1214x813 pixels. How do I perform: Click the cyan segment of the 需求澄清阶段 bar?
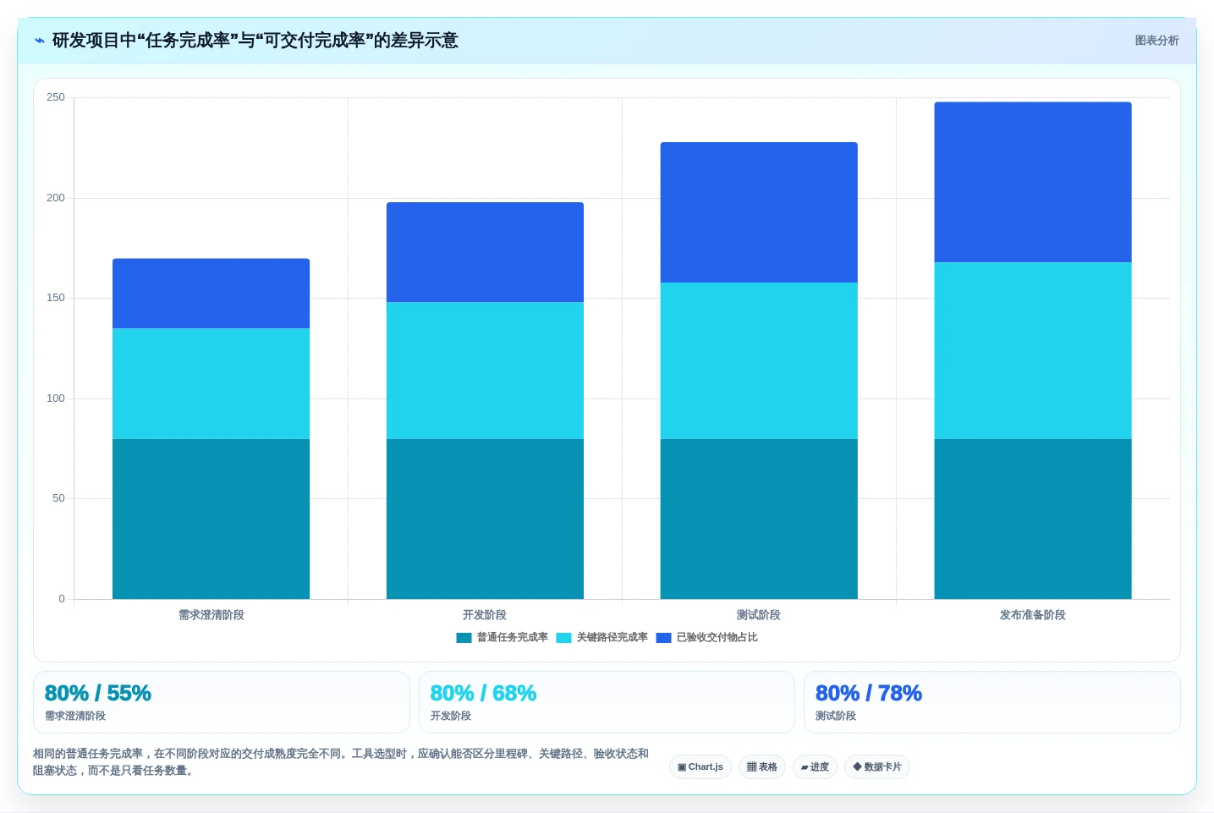pos(211,384)
